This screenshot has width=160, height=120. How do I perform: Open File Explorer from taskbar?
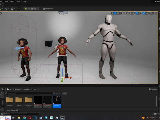19,118
